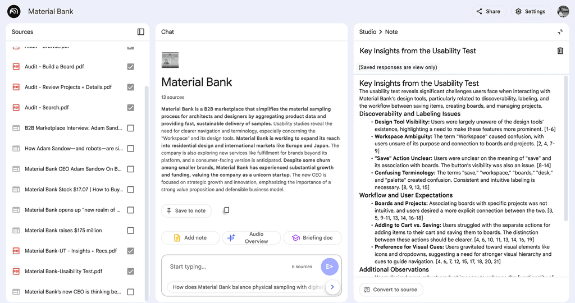Open Settings
Image resolution: width=575 pixels, height=303 pixels.
[531, 11]
